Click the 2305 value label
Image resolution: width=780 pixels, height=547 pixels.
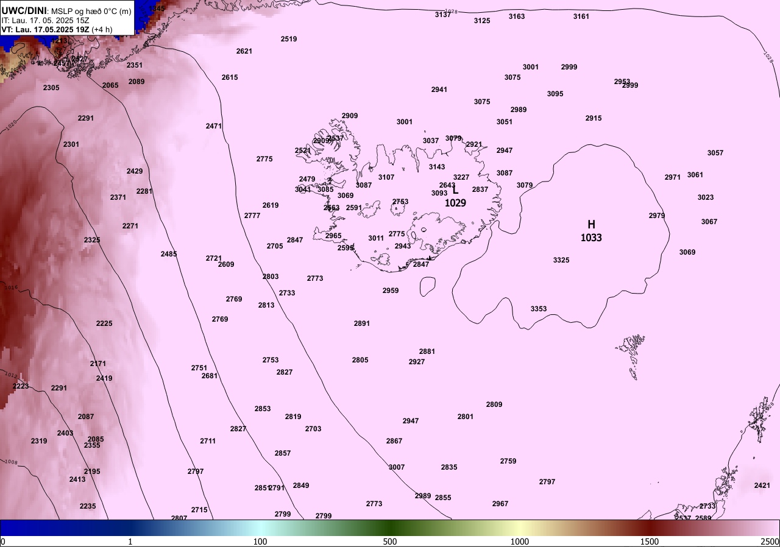tap(51, 88)
